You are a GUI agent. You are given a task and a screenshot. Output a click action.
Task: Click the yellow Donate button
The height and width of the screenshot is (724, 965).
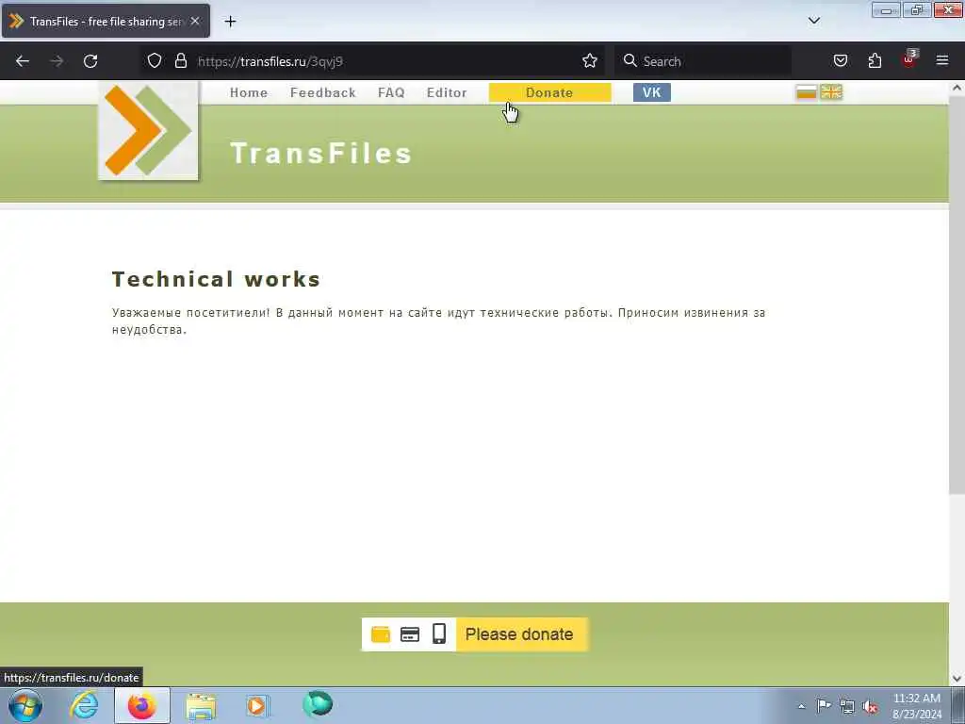[549, 92]
